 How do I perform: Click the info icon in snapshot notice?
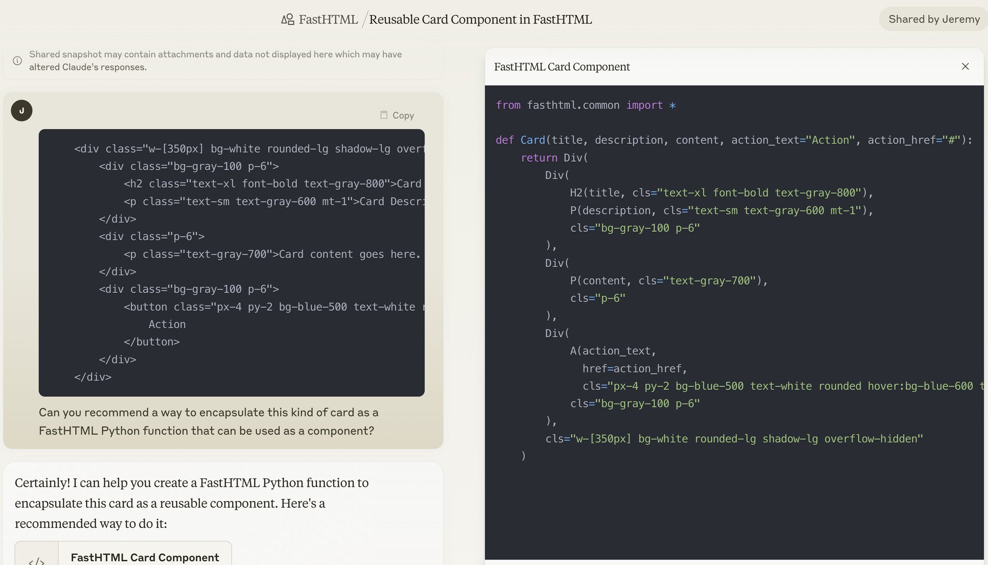tap(17, 61)
